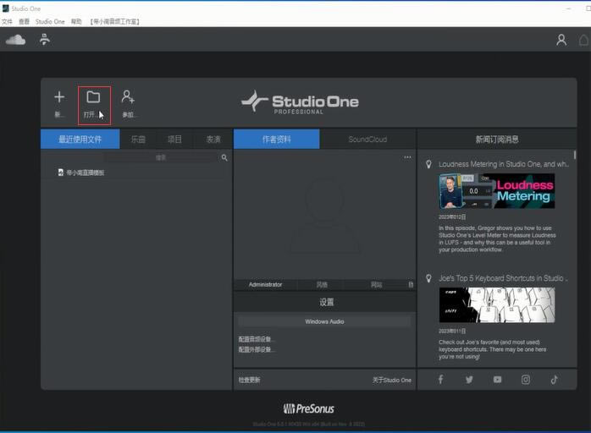This screenshot has height=433, width=591.
Task: Switch to the 表演 tab
Action: pyautogui.click(x=213, y=140)
